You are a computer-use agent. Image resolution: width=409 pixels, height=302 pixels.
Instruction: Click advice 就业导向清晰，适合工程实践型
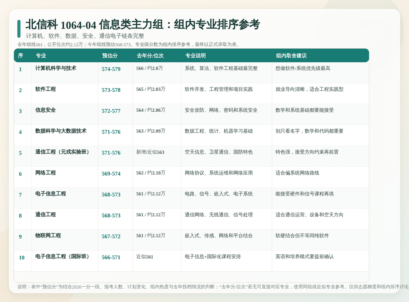tap(310, 89)
